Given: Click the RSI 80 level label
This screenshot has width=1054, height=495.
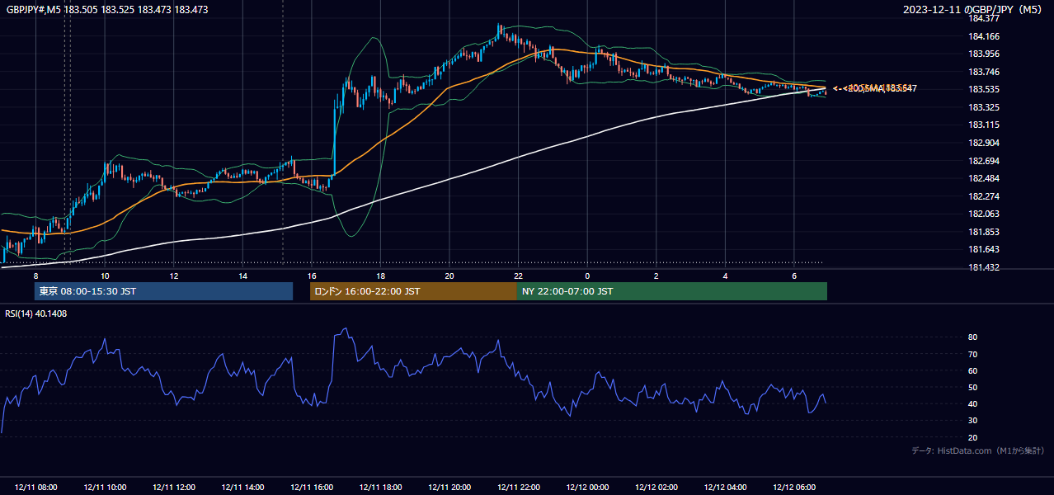Looking at the screenshot, I should click(x=972, y=337).
